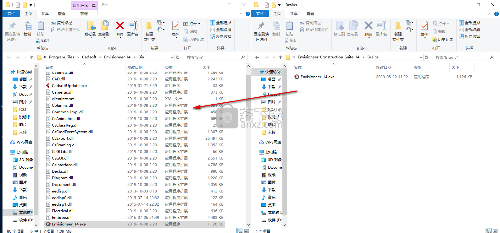The image size is (500, 233).
Task: Switch to details view in Brains status bar
Action: coord(488,231)
